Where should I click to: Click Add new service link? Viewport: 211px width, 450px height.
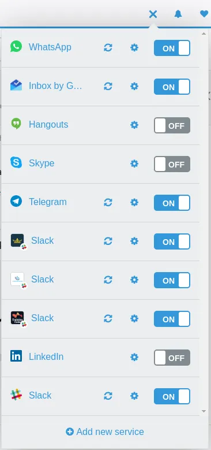click(x=105, y=432)
